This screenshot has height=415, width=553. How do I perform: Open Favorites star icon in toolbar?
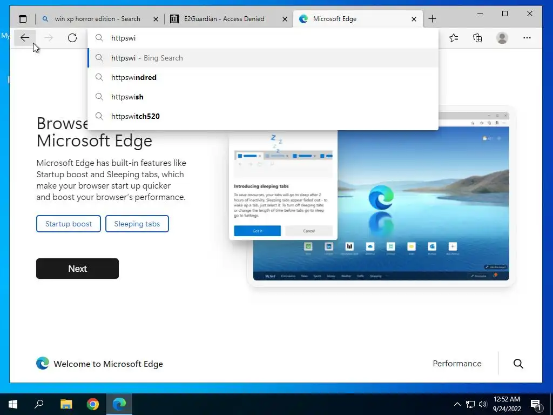click(454, 38)
